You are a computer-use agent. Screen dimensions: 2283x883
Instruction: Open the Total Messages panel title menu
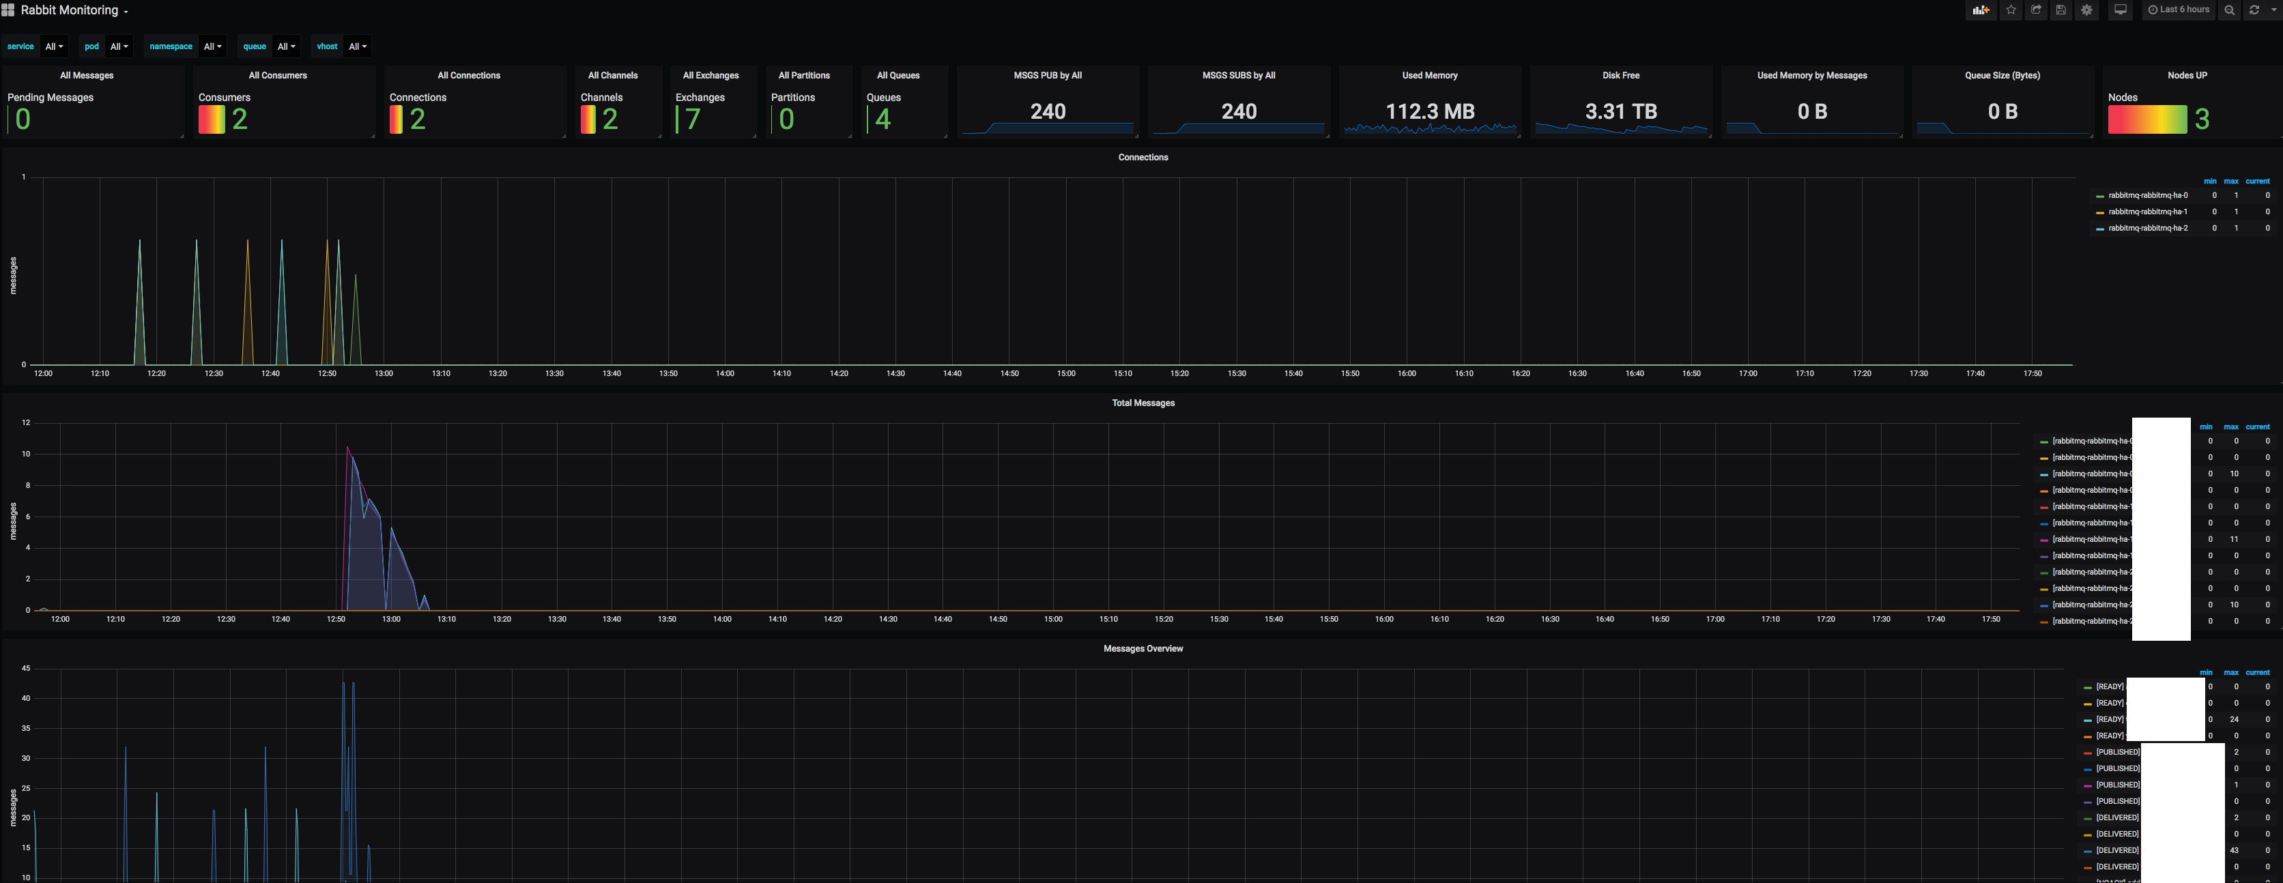coord(1143,403)
